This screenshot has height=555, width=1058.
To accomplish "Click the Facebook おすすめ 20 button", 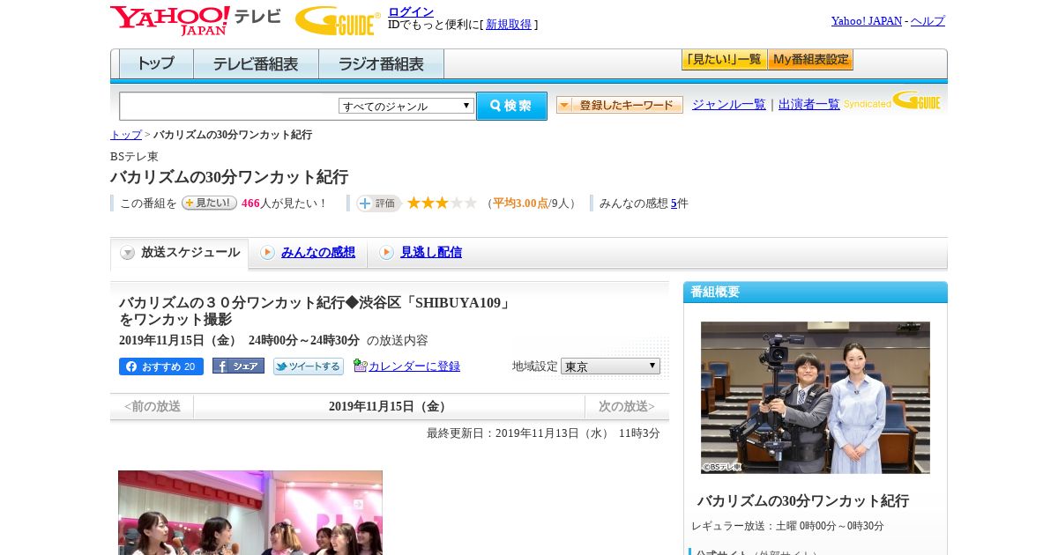I will 161,366.
